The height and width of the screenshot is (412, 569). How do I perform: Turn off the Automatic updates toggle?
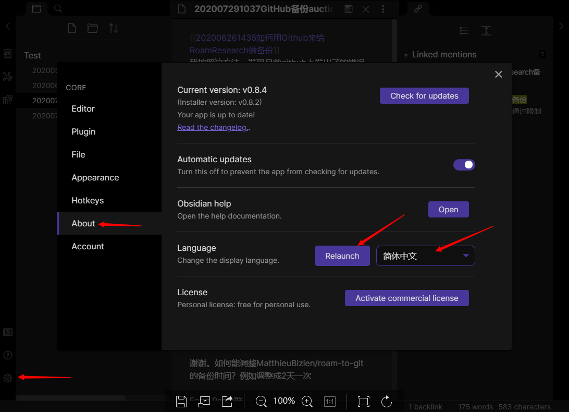pos(464,165)
